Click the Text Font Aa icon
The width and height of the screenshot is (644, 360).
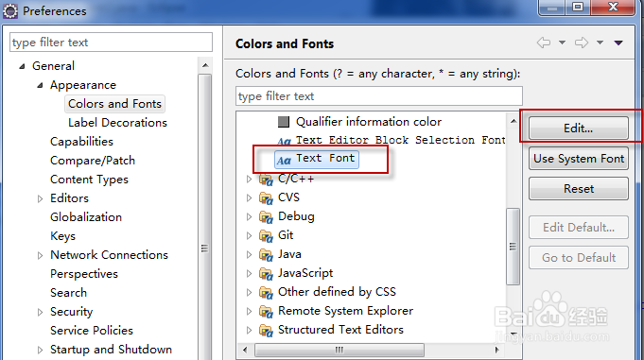(284, 160)
